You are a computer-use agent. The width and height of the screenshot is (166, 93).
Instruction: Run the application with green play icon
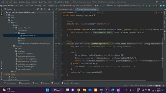tap(143, 6)
